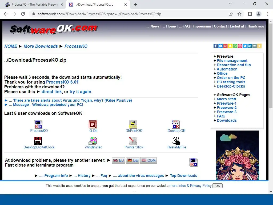
Task: Open the browser share icon
Action: pos(231,14)
